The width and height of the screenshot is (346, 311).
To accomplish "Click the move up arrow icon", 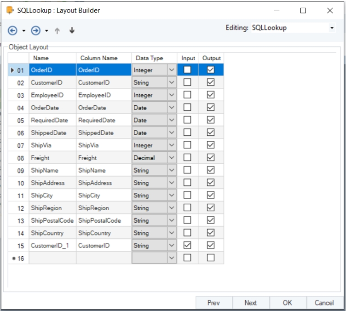I will pos(58,31).
